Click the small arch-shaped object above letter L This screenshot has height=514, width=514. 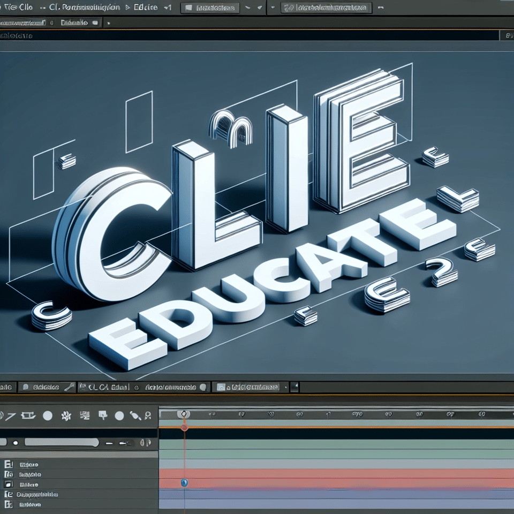pyautogui.click(x=230, y=128)
